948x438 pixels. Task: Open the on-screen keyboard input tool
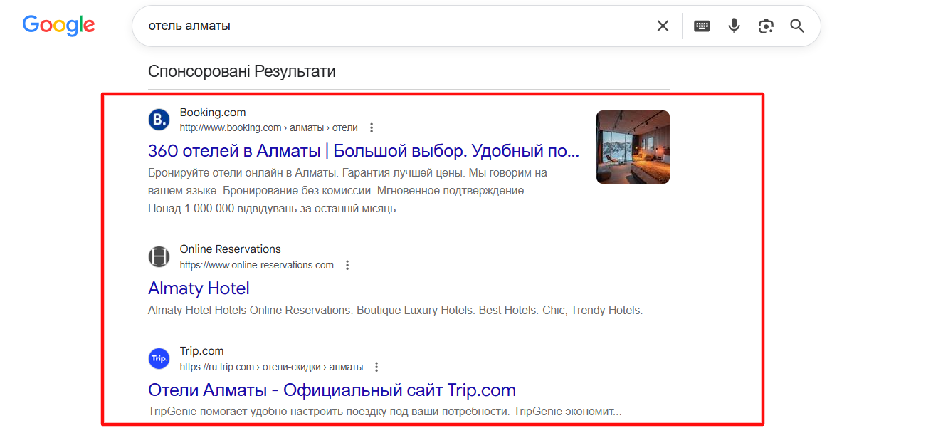point(702,26)
